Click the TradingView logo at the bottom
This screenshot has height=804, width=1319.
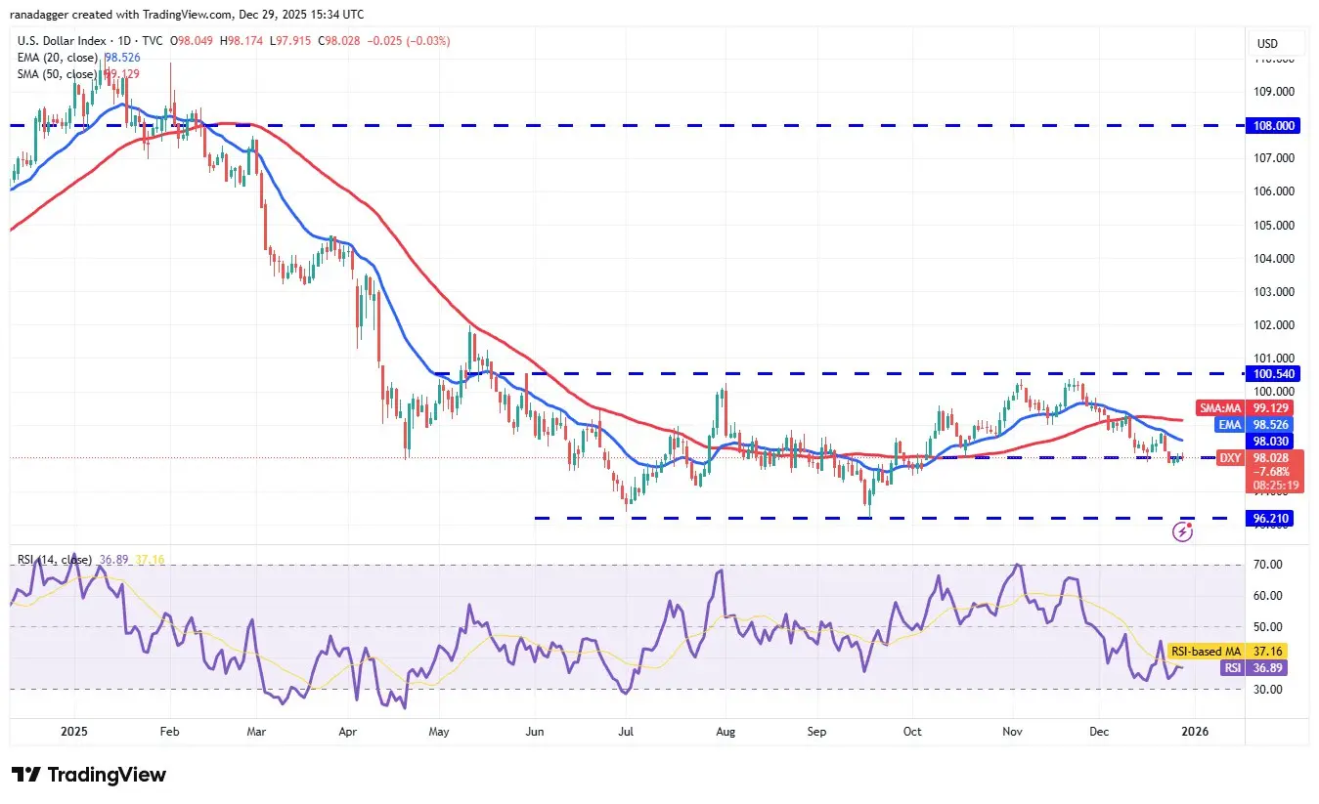coord(89,775)
